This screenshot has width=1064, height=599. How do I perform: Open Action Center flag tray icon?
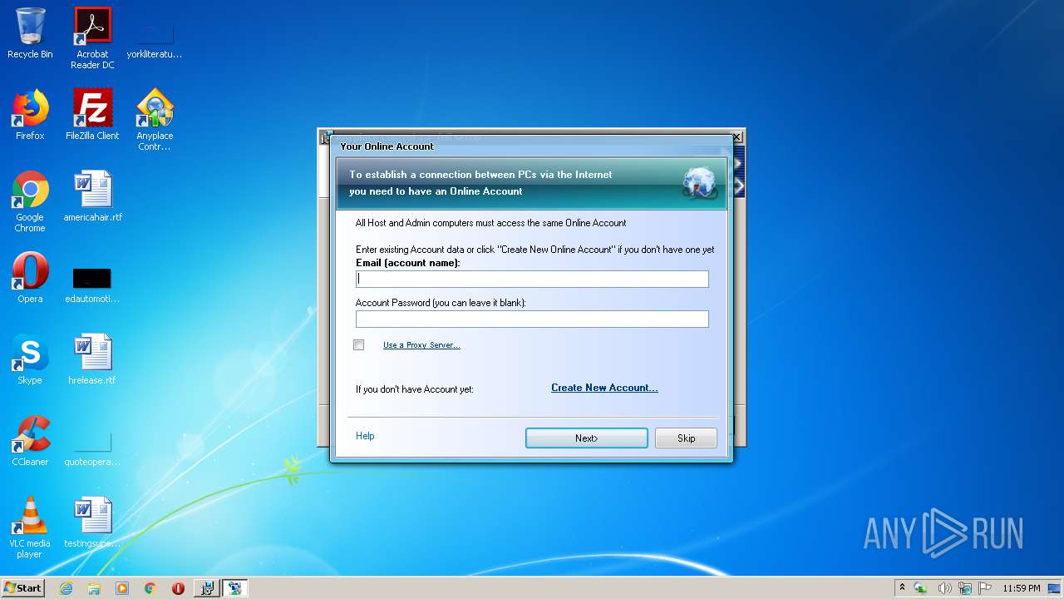coord(984,588)
